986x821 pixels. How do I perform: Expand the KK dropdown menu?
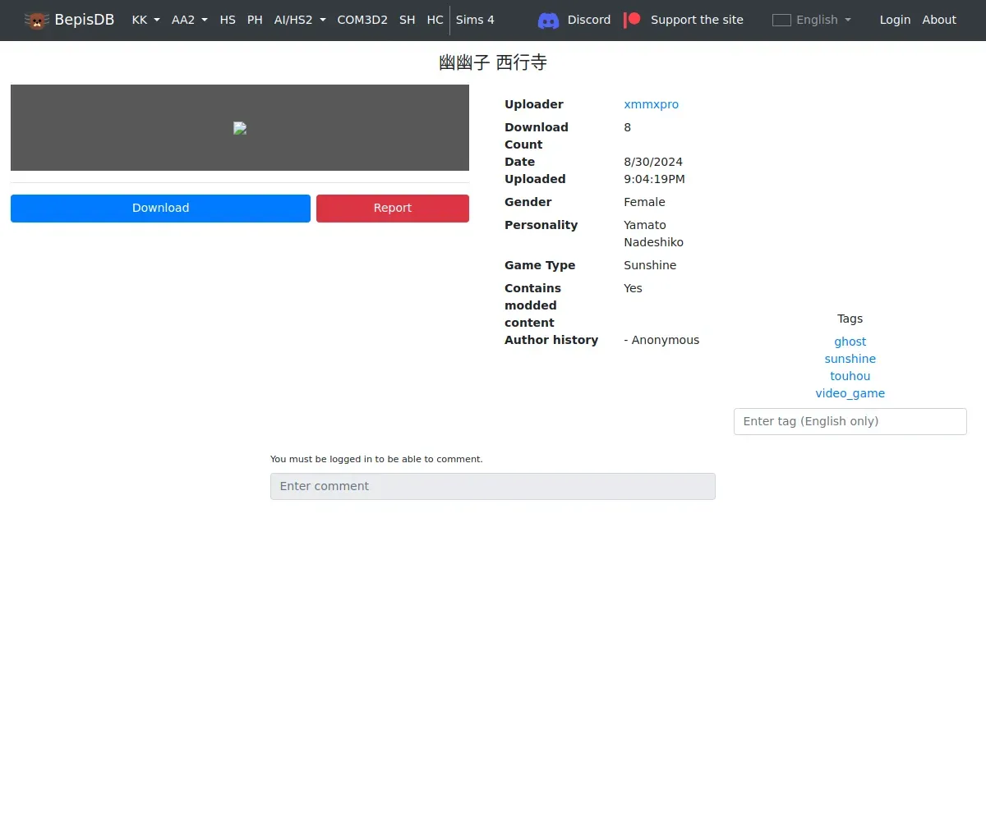146,20
